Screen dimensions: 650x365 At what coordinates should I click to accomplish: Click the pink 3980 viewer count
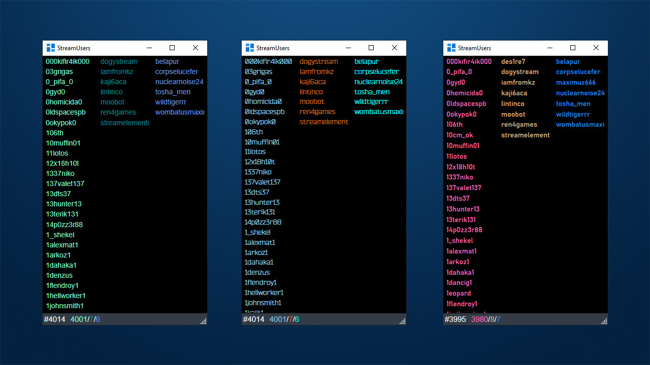pos(479,319)
